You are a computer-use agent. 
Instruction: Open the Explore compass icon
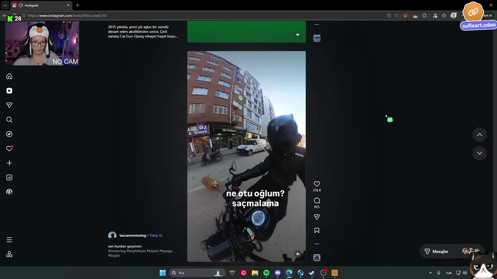9,134
